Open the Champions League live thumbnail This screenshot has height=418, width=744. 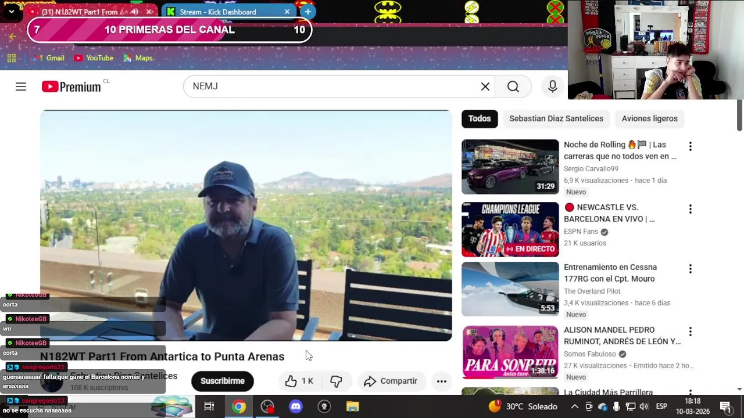pyautogui.click(x=510, y=229)
